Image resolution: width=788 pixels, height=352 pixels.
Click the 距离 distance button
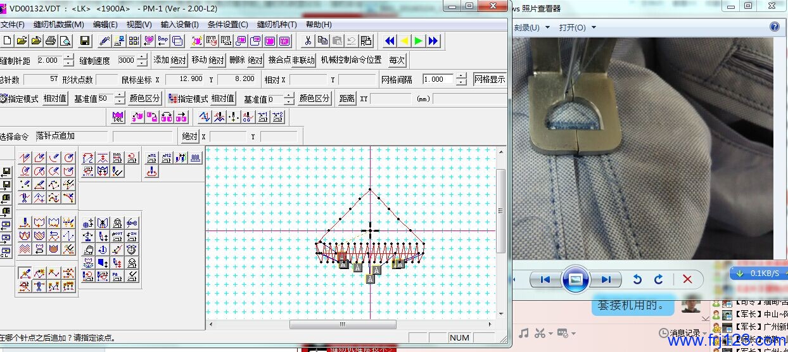(346, 99)
